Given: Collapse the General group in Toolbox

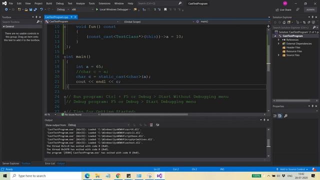Looking at the screenshot, I should pos(3,26).
